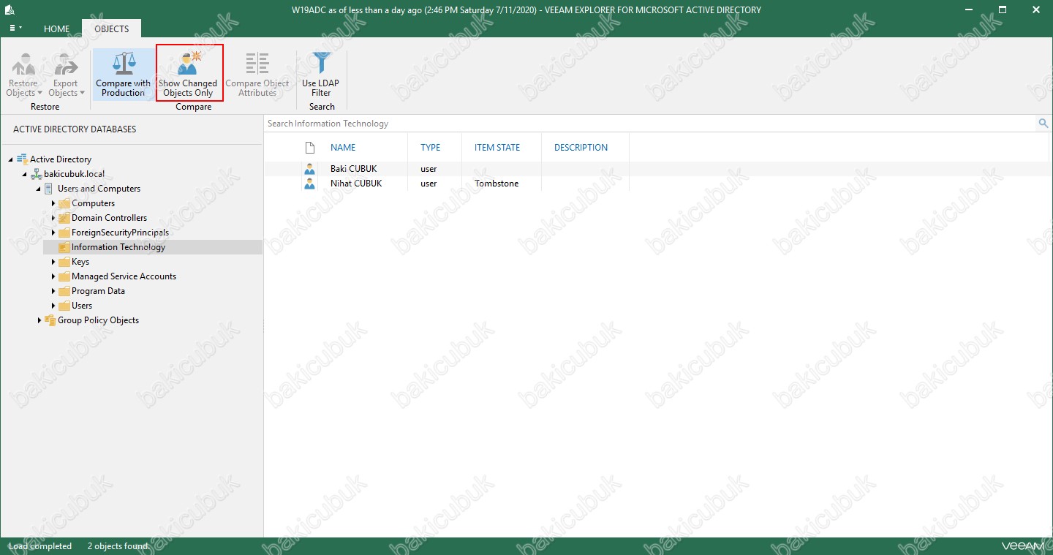
Task: Click the search magnifier icon
Action: 1043,124
